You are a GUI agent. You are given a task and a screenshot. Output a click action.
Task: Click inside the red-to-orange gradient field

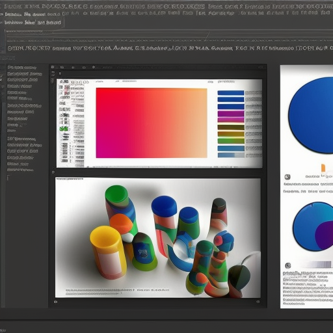click(152, 123)
